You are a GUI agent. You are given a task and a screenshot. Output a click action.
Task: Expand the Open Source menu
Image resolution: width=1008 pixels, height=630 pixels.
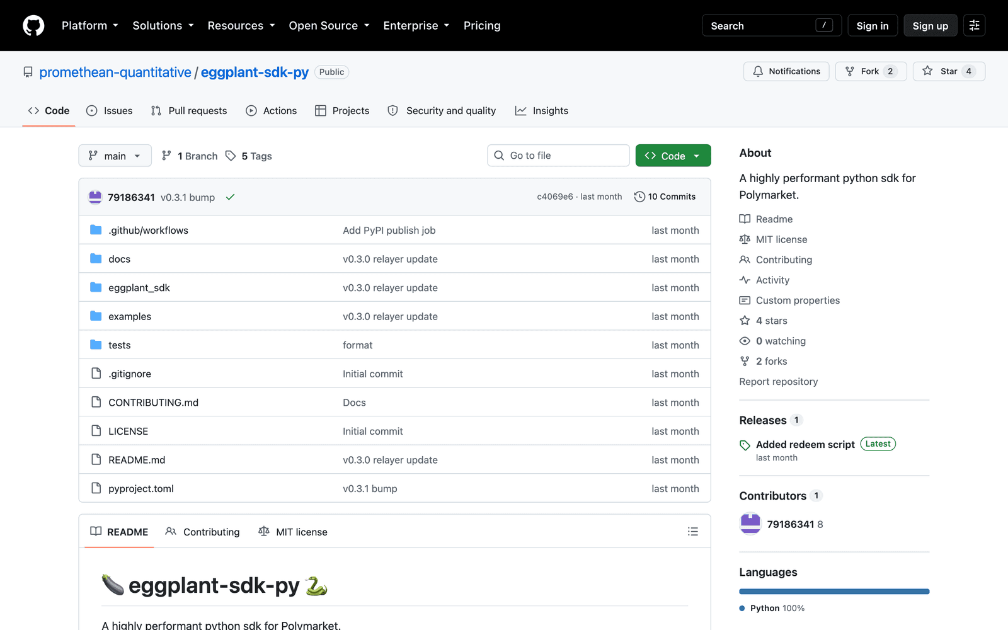pos(329,26)
